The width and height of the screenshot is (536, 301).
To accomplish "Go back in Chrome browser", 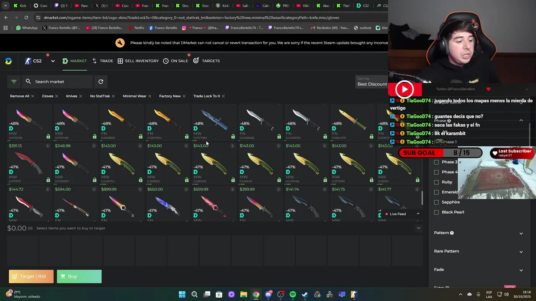I will click(x=6, y=18).
